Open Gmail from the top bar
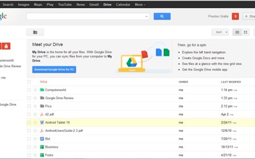The height and width of the screenshot is (159, 255). point(94,5)
